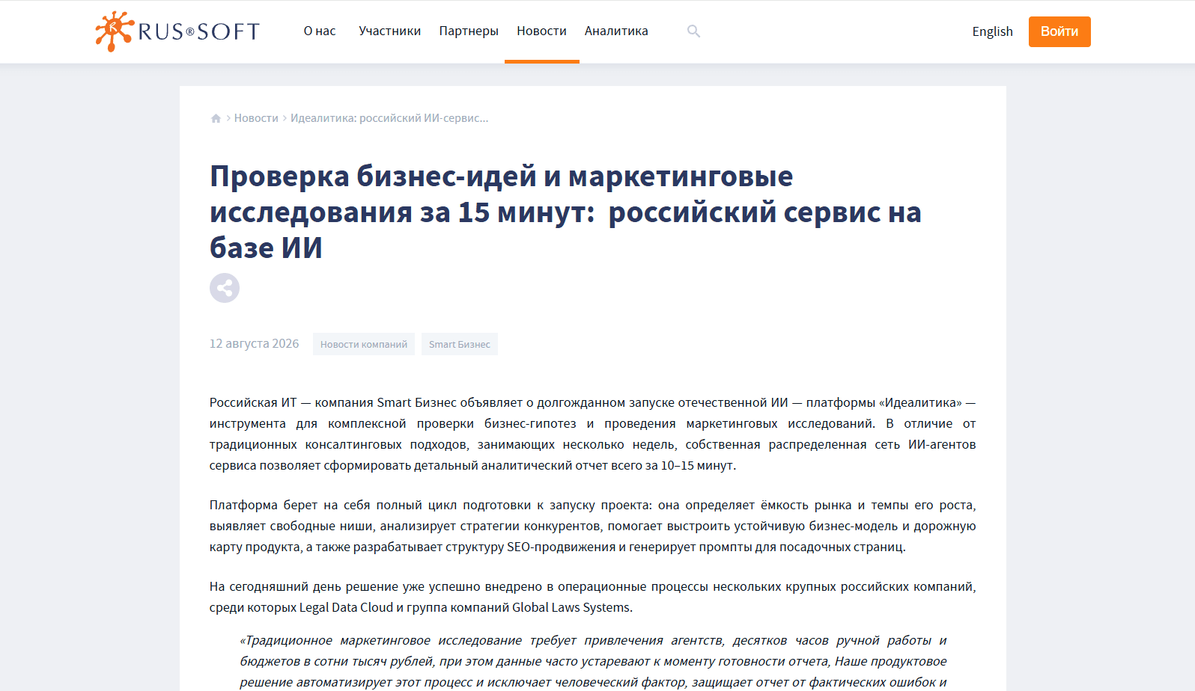Open the Smart Бизнес tag
This screenshot has width=1195, height=691.
(x=460, y=344)
